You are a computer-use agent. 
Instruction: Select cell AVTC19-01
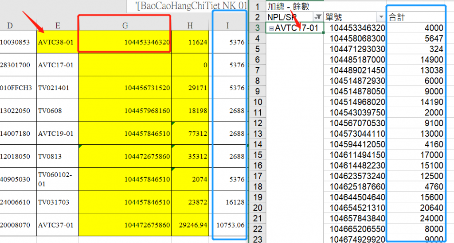pos(58,133)
